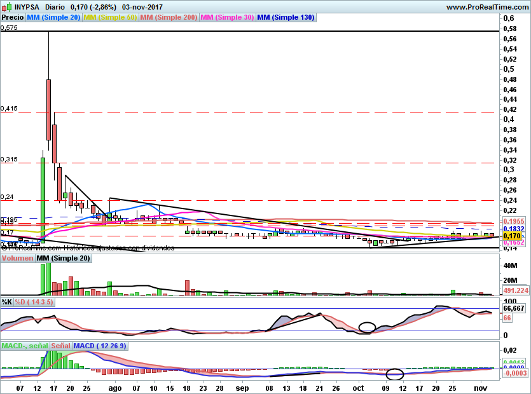Select the Volumen panel label
The height and width of the screenshot is (394, 531).
[17, 259]
